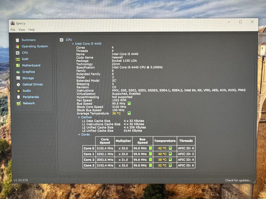Select Summary in the sidebar
The height and width of the screenshot is (199, 266).
click(x=29, y=40)
